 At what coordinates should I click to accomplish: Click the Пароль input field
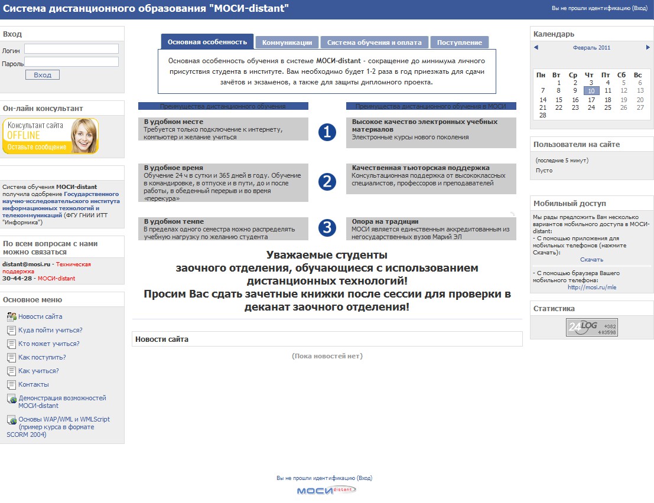click(x=71, y=62)
